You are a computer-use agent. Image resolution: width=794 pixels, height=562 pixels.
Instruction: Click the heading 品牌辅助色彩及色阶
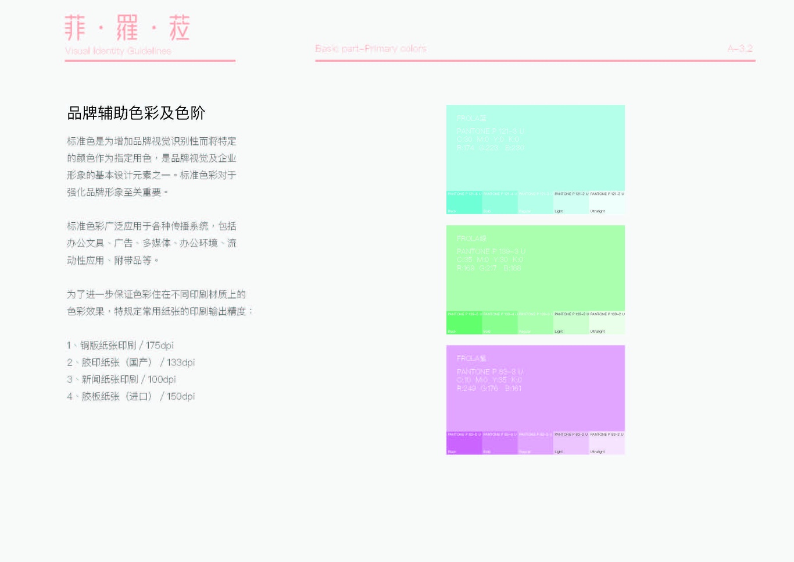point(136,113)
